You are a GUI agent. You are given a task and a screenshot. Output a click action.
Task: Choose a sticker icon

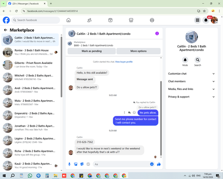(82, 164)
